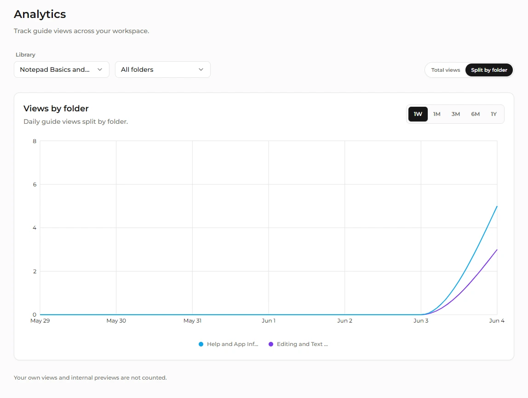Open the Notepad Basics library dropdown
The height and width of the screenshot is (398, 528).
62,69
